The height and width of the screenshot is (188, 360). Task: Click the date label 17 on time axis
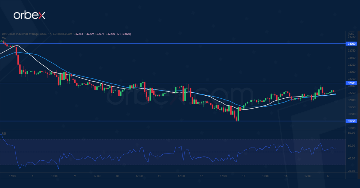coord(328,176)
